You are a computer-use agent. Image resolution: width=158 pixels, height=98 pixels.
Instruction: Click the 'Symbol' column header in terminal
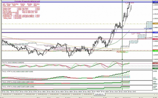[x=67, y=97]
